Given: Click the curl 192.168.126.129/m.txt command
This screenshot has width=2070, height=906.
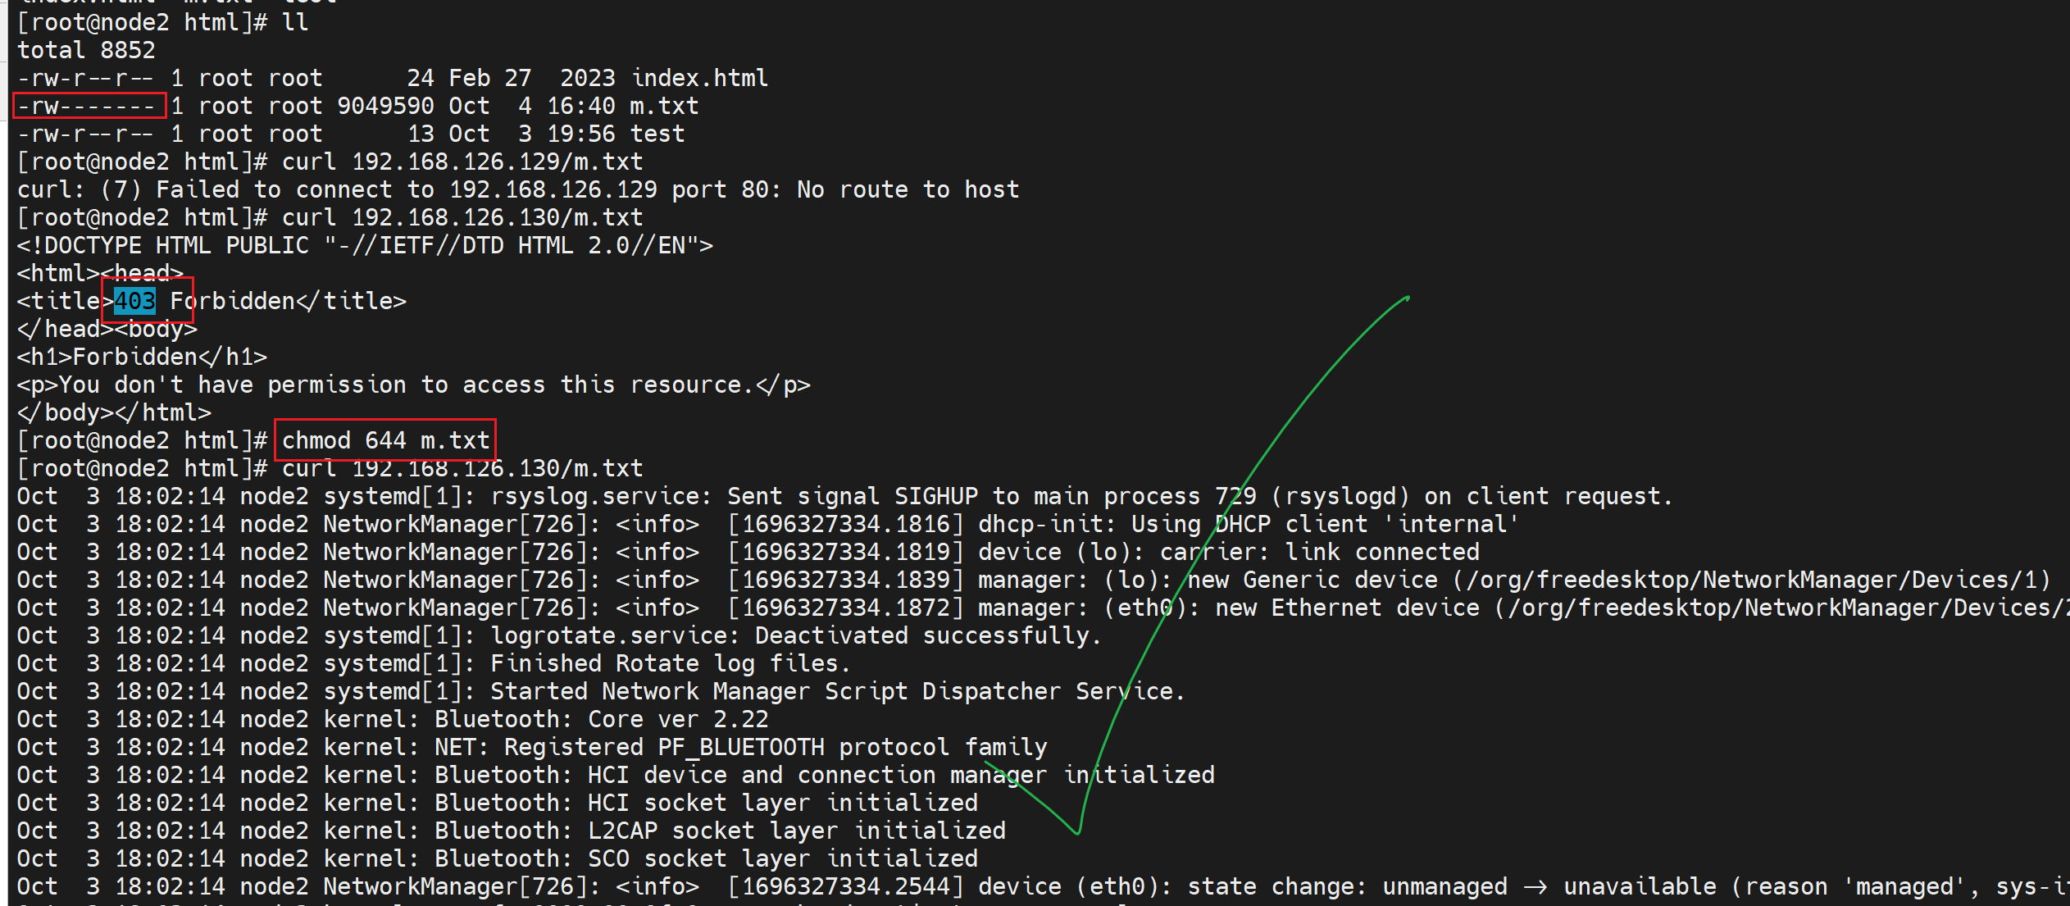Looking at the screenshot, I should click(x=462, y=162).
